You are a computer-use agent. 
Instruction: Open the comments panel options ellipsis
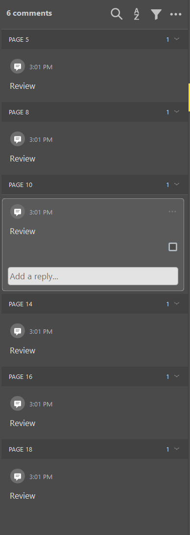point(176,14)
